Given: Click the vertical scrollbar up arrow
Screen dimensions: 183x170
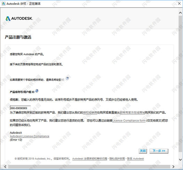Looking at the screenshot, I should pos(181,13).
